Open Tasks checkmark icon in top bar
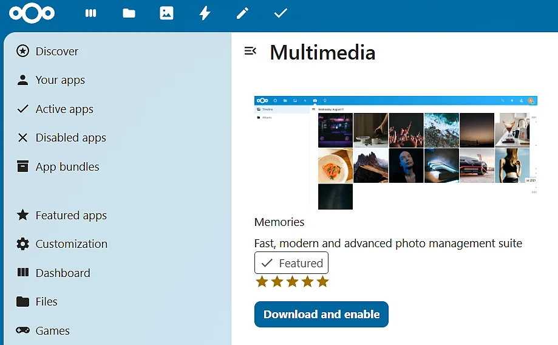The height and width of the screenshot is (345, 558). [281, 13]
